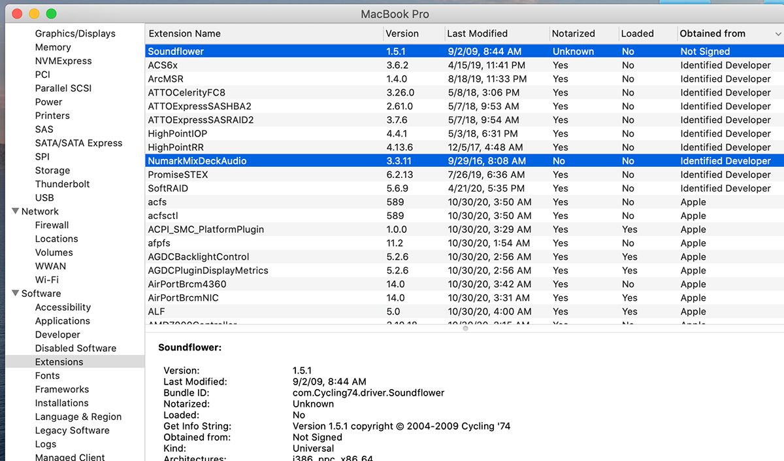Open the Memory section in sidebar

coord(53,47)
